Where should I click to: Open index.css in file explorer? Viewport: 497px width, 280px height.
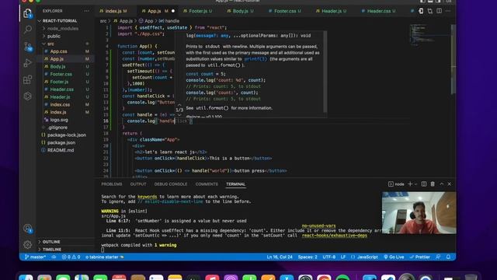pos(60,104)
